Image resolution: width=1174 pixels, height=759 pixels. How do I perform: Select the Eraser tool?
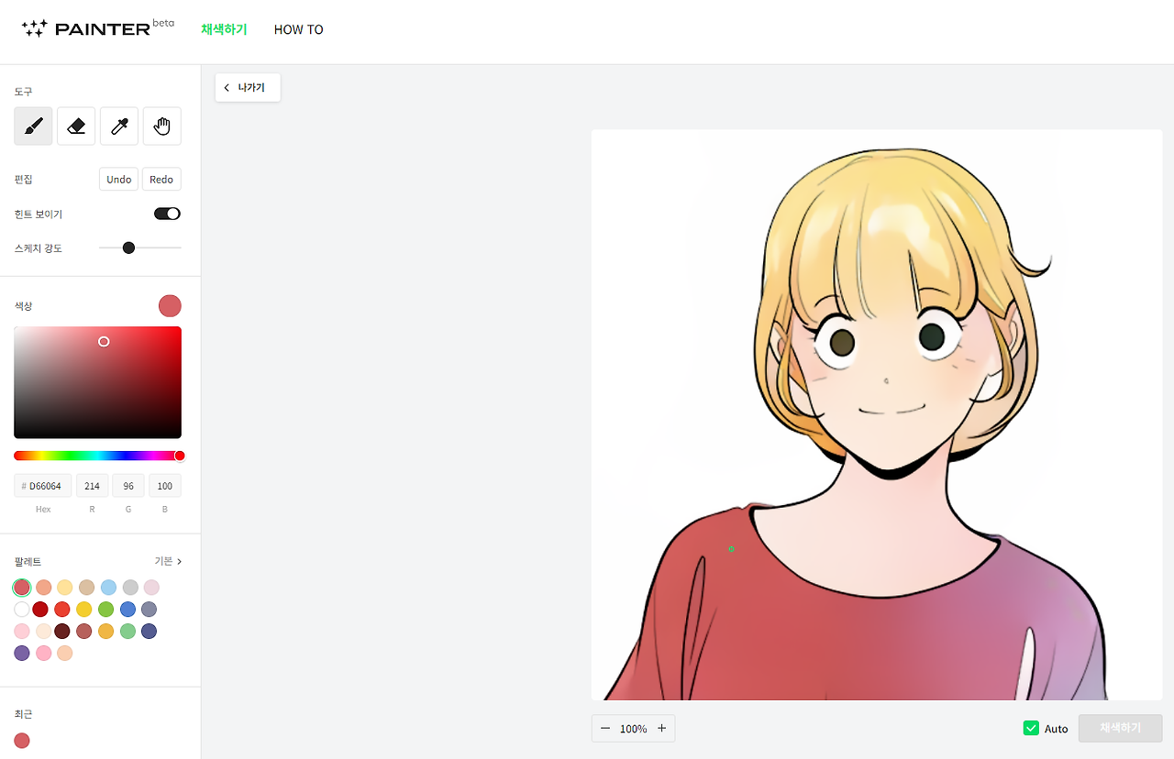point(75,126)
